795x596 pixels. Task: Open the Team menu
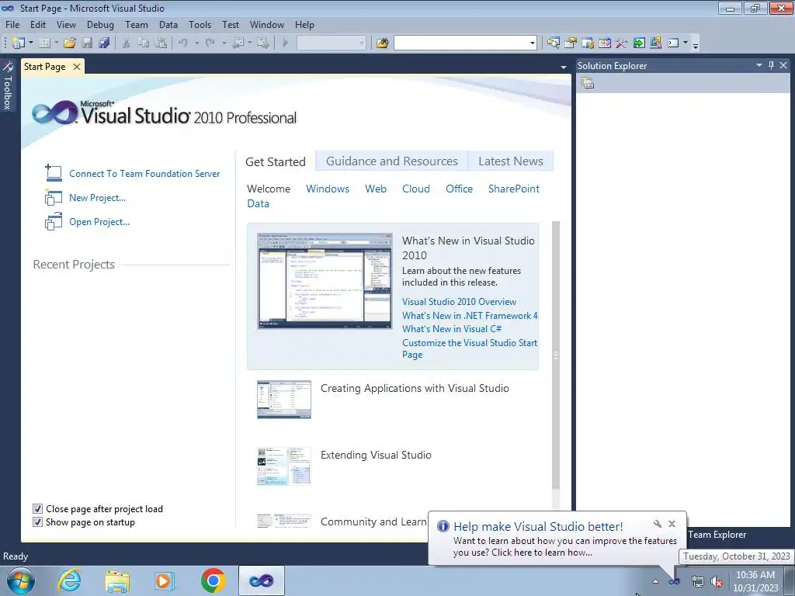pos(137,25)
